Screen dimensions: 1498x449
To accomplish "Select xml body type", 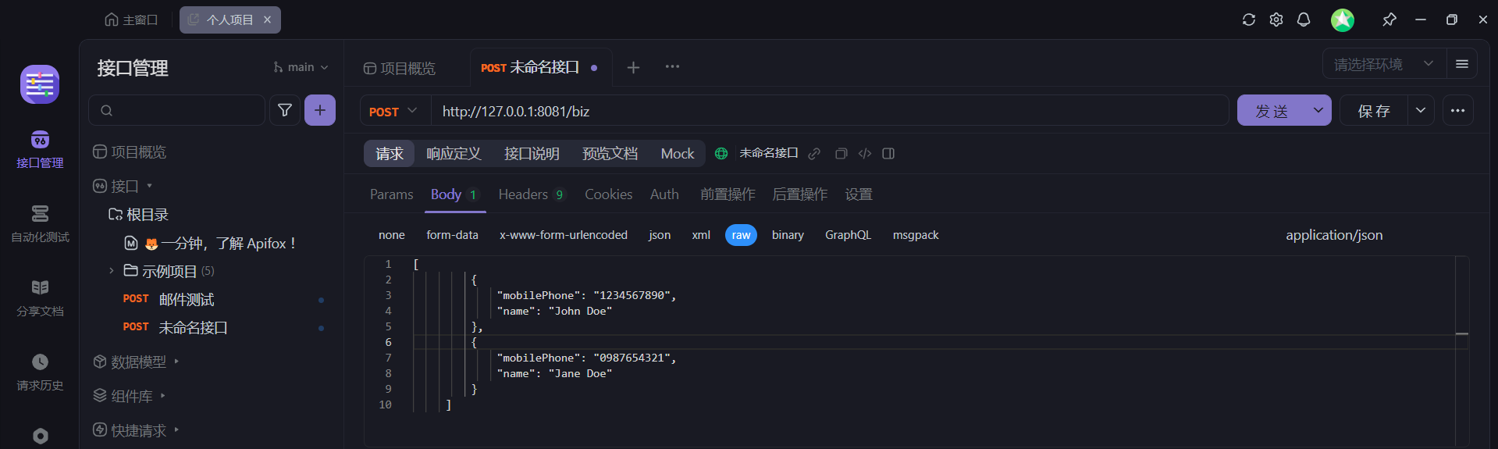I will 701,235.
